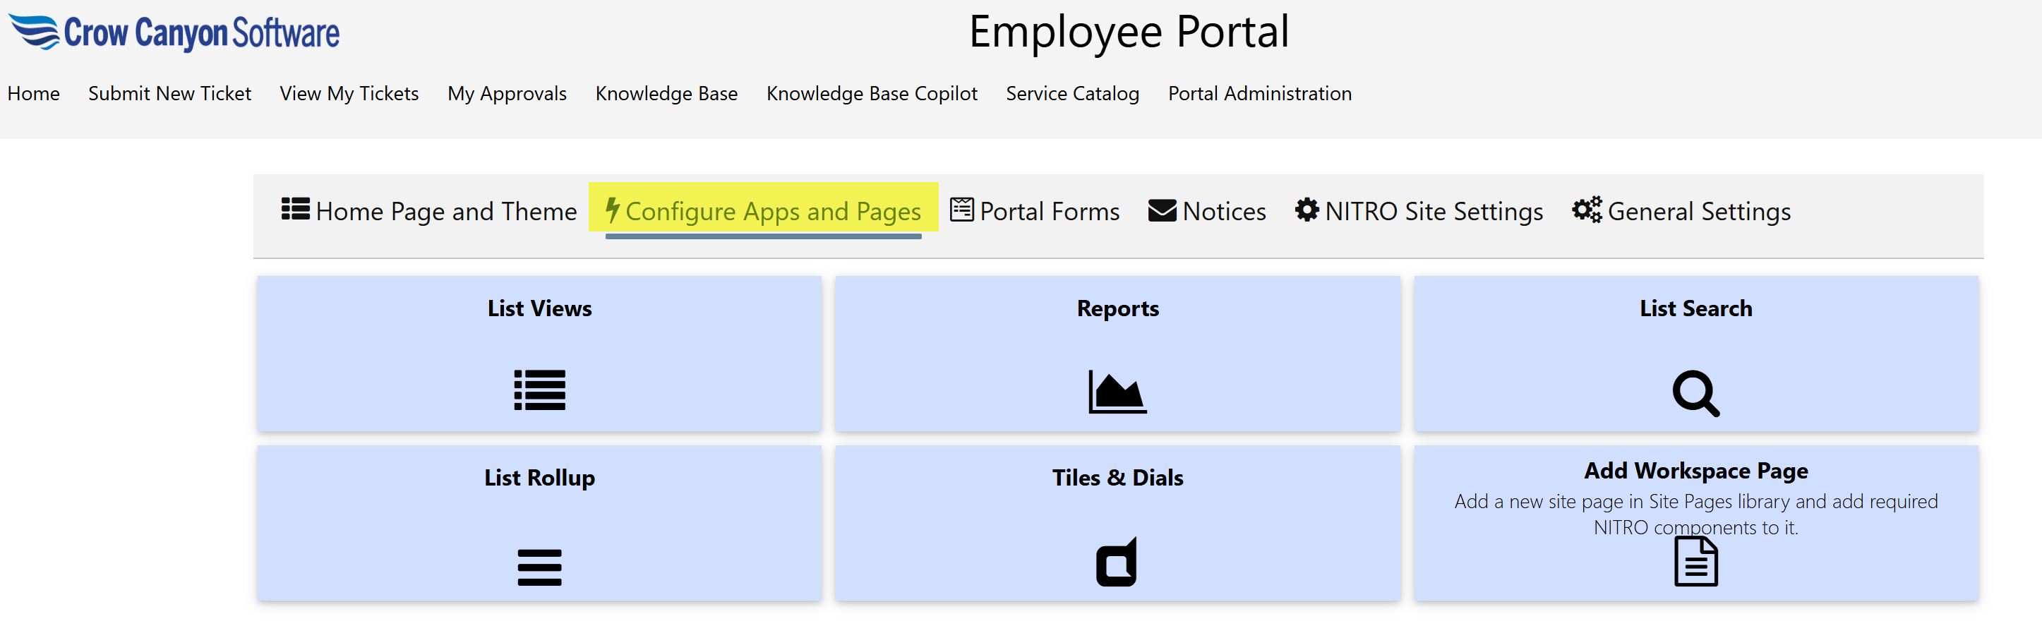This screenshot has width=2042, height=626.
Task: Open the General Settings tab
Action: 1681,211
